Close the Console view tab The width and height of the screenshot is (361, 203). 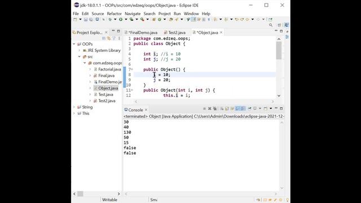pos(146,110)
